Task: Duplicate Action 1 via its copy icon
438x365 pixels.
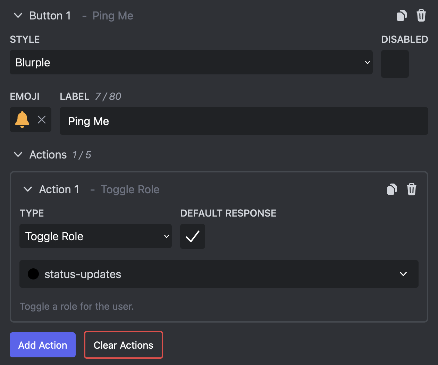Action: pyautogui.click(x=392, y=189)
